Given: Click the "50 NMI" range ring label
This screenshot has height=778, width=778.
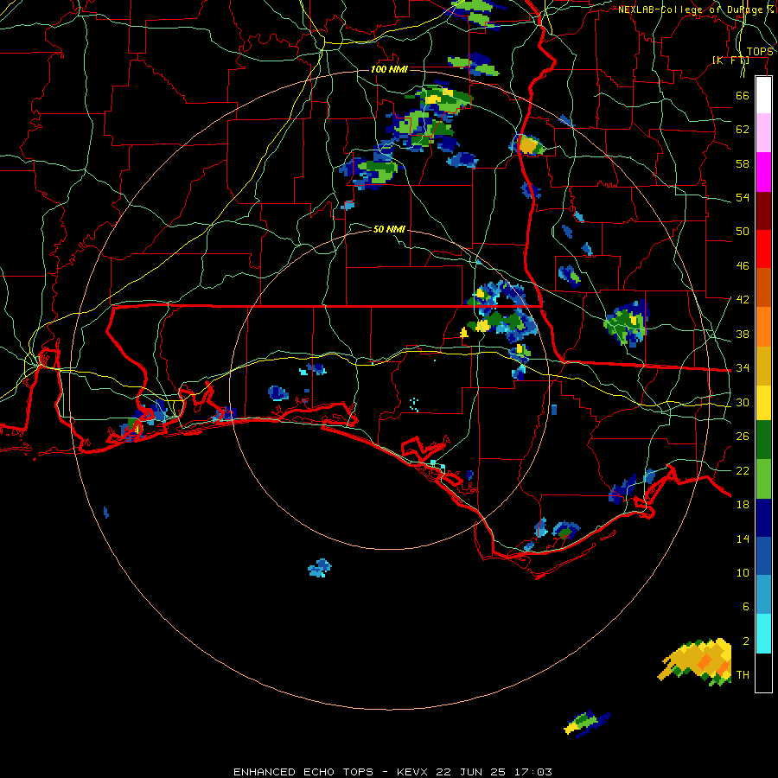Looking at the screenshot, I should 389,229.
